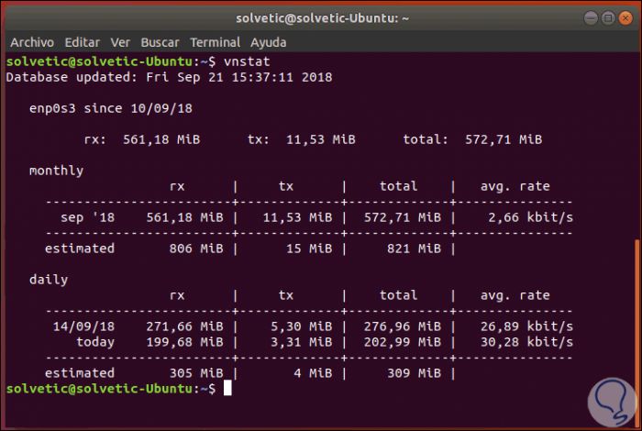Image resolution: width=642 pixels, height=431 pixels.
Task: Click the summary rx value 561,18 MiB
Action: point(161,139)
